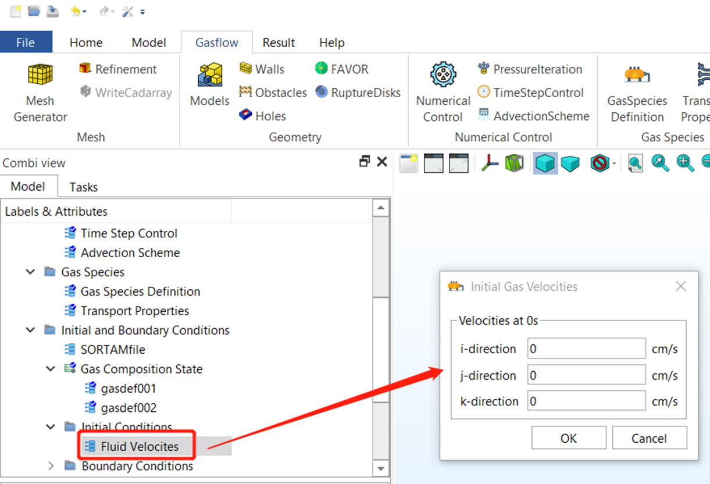Cancel the Initial Gas Velocities dialog

tap(650, 438)
